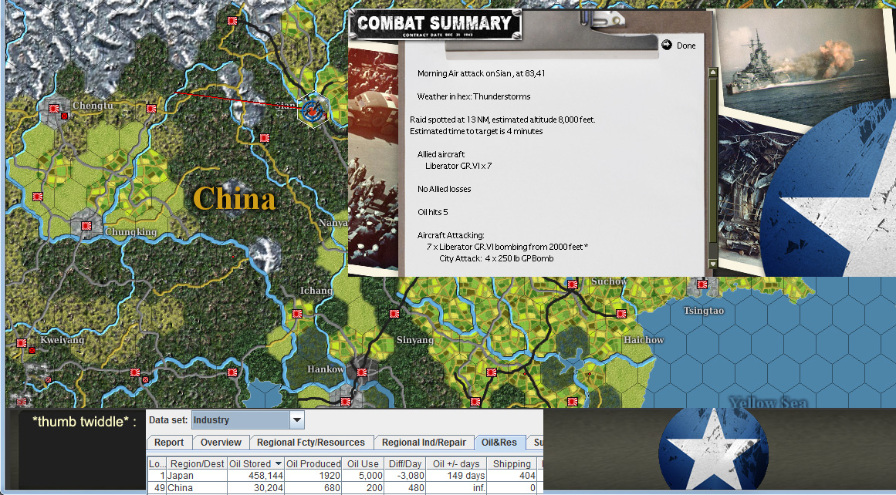Screen dimensions: 896x495
Task: Click the flag marker just north of Haichow label
Action: (x=621, y=313)
